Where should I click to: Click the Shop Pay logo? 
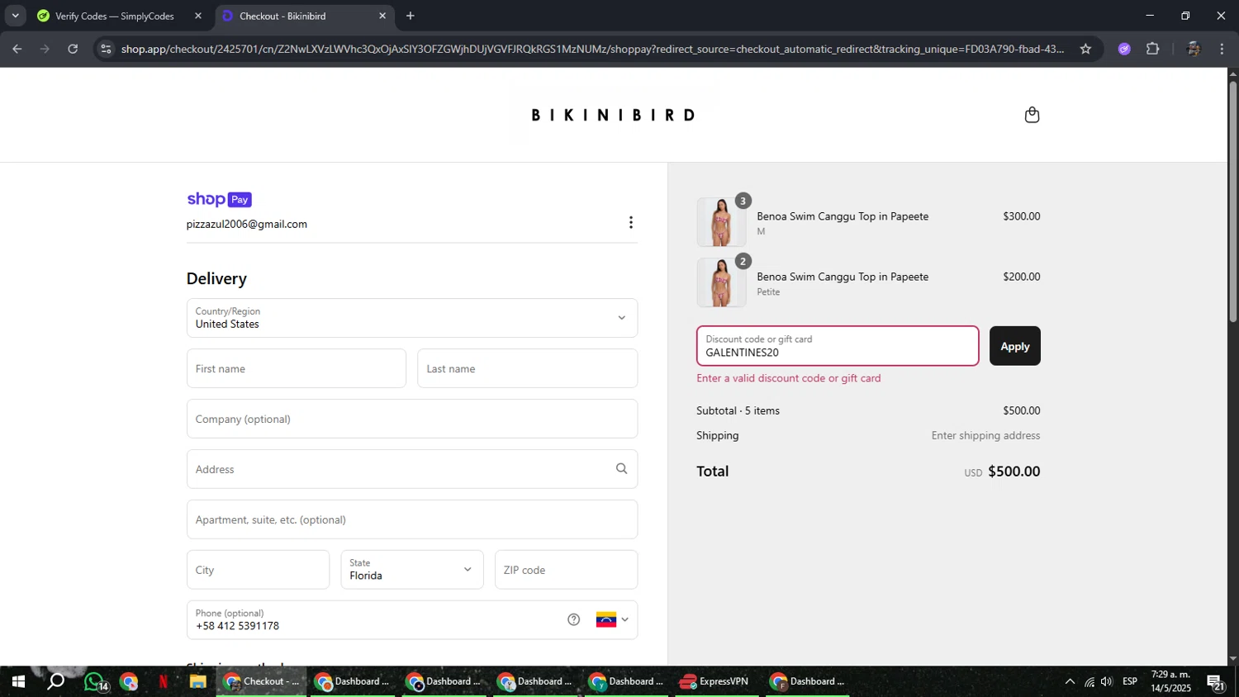click(x=219, y=199)
